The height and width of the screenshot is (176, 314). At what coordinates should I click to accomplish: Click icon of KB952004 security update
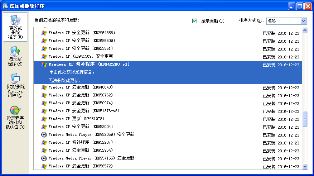tap(44, 127)
